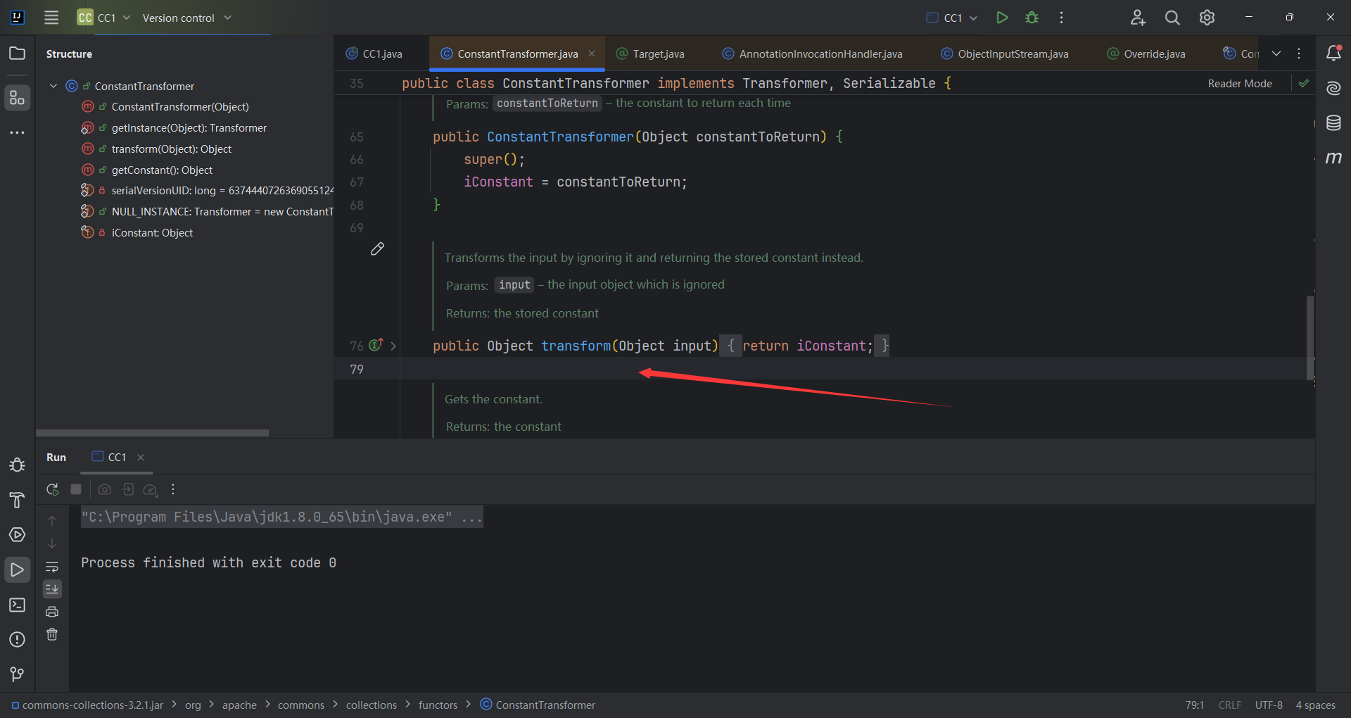Open the Notifications bell
Screen dimensions: 1351x718
1333,53
